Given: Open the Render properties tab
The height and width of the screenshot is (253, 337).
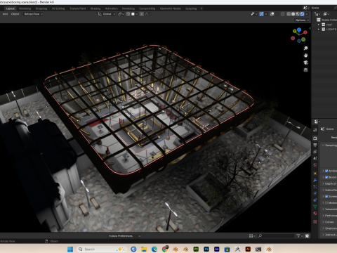Looking at the screenshot, I should [315, 138].
